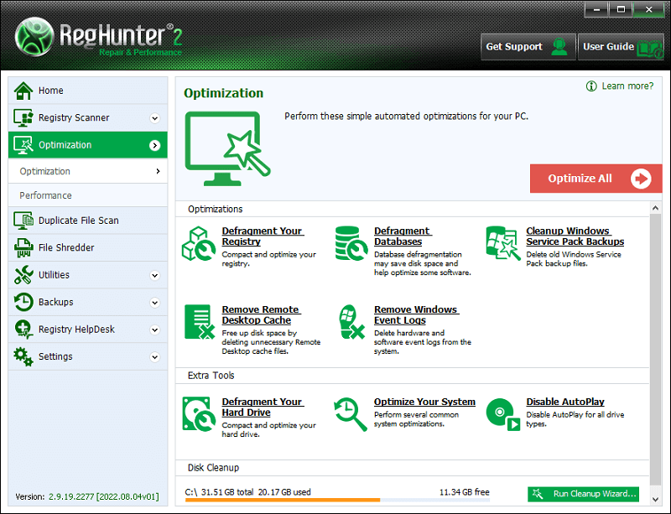Click the Get Support button

click(528, 47)
